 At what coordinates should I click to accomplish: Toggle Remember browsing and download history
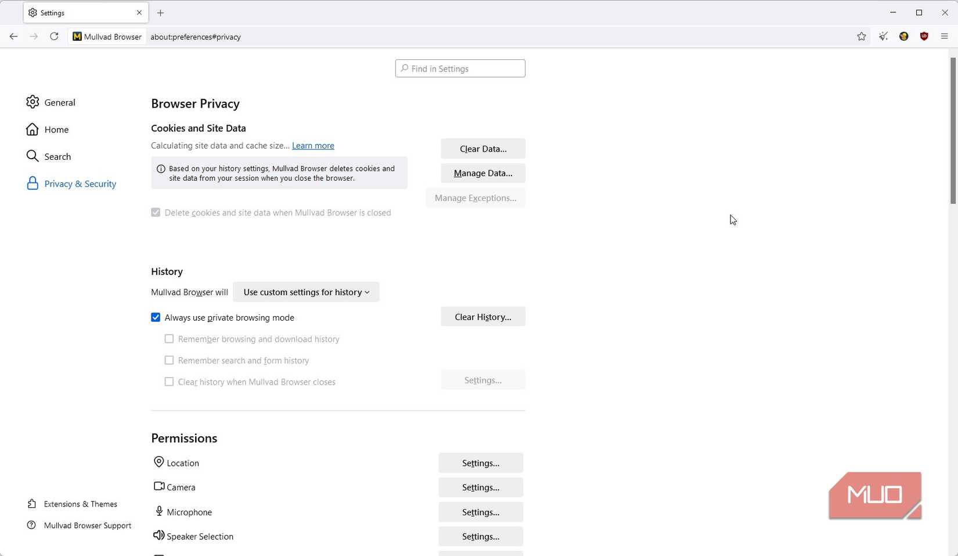169,339
